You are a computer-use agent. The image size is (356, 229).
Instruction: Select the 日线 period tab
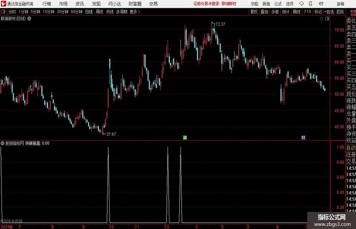tap(89, 12)
